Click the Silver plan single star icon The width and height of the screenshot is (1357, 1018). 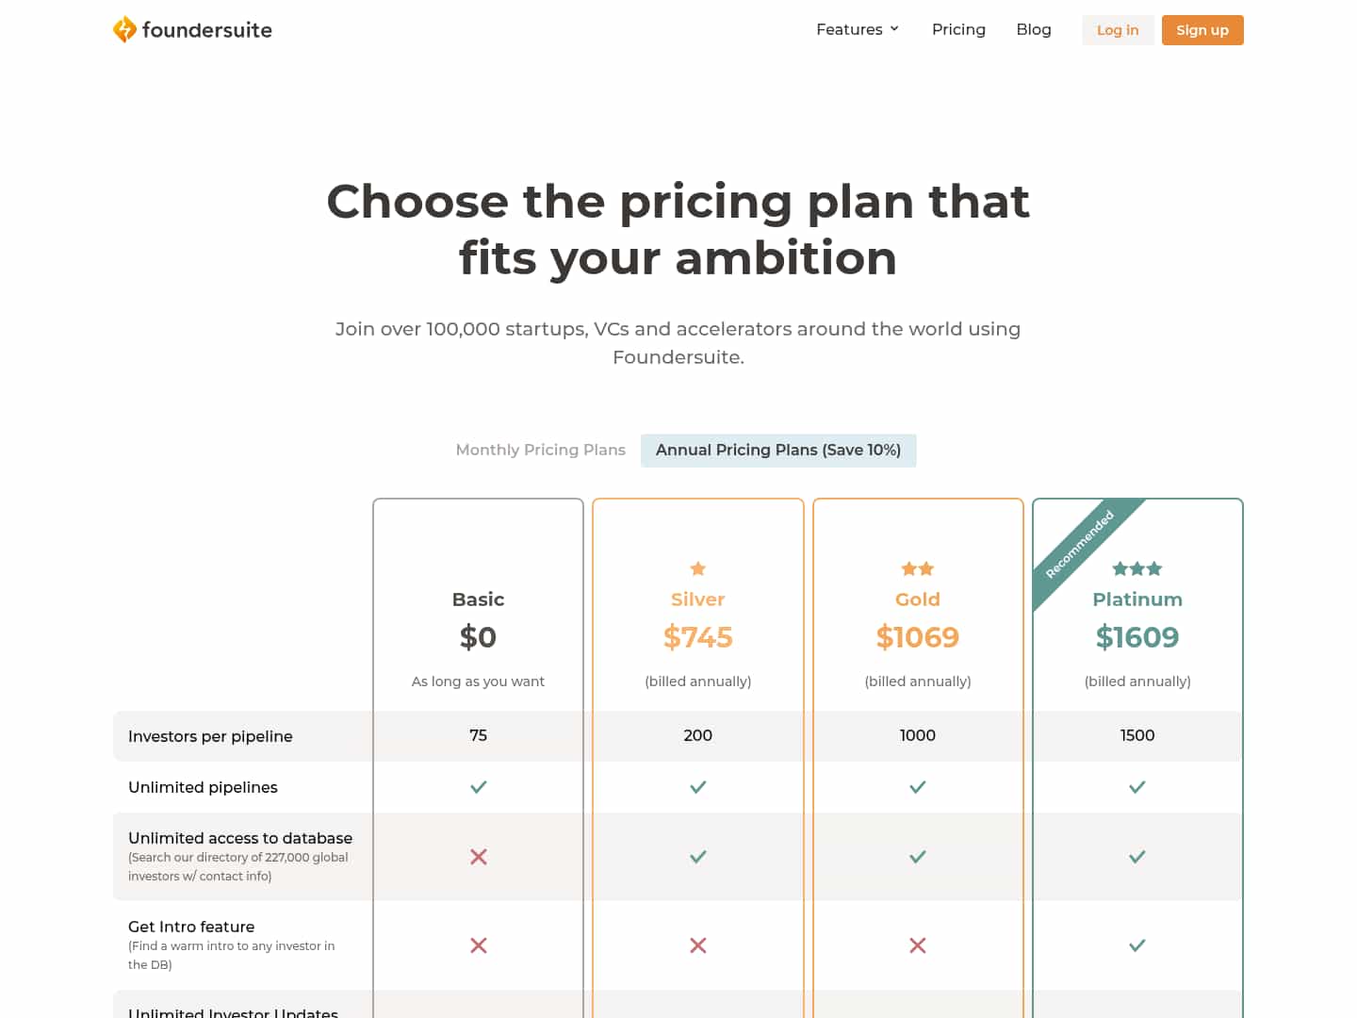[x=698, y=568]
